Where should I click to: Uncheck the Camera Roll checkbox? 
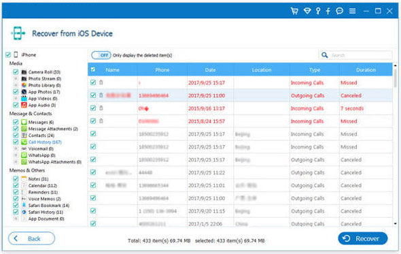(x=16, y=72)
